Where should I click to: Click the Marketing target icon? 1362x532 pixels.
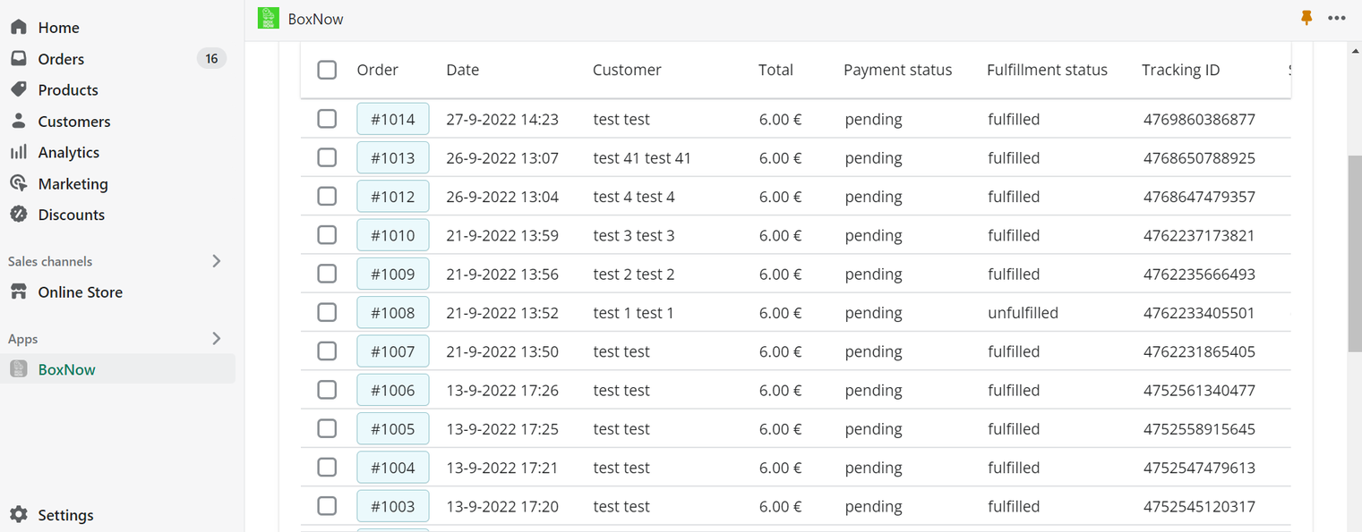pos(19,183)
